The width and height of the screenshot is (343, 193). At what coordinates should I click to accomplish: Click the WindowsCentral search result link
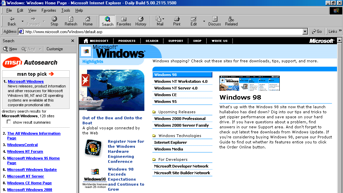[22, 145]
